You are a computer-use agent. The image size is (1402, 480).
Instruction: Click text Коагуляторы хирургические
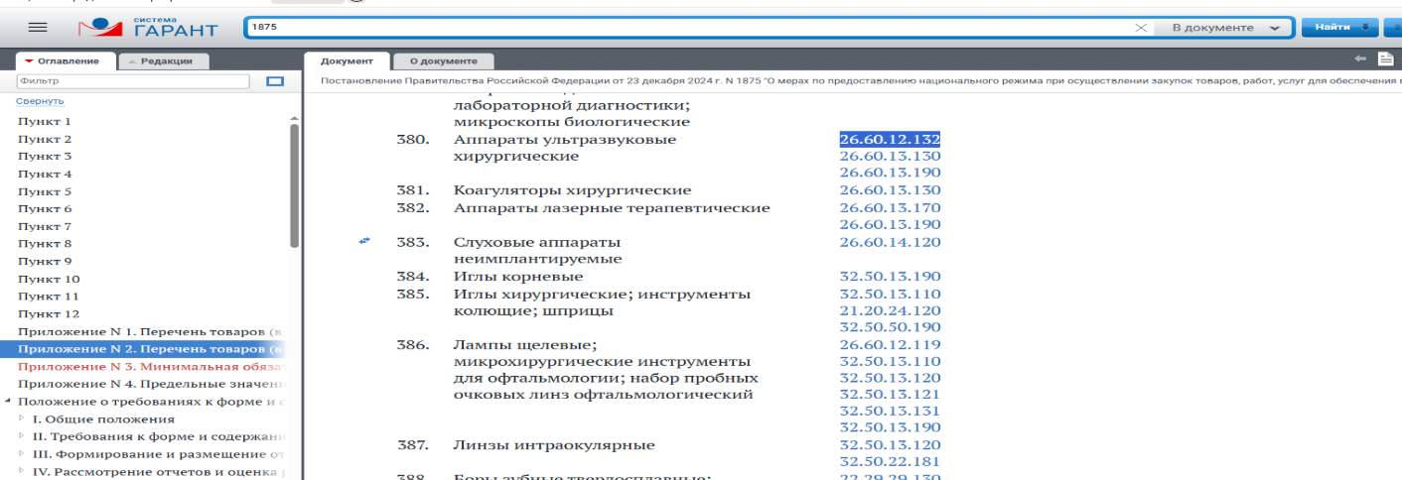[x=572, y=190]
